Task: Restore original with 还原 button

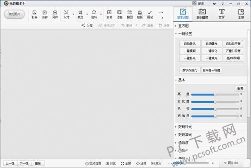Action: pyautogui.click(x=164, y=25)
